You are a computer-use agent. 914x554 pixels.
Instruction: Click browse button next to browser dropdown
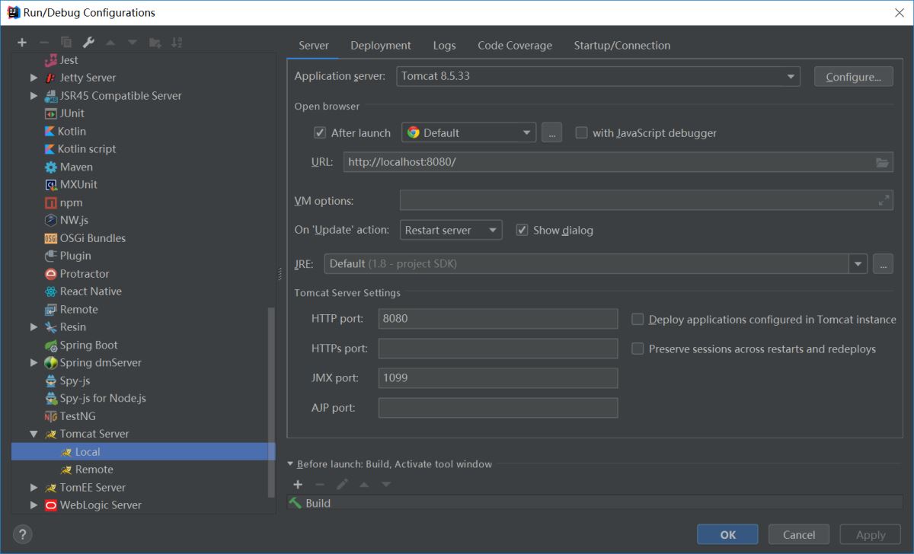551,132
